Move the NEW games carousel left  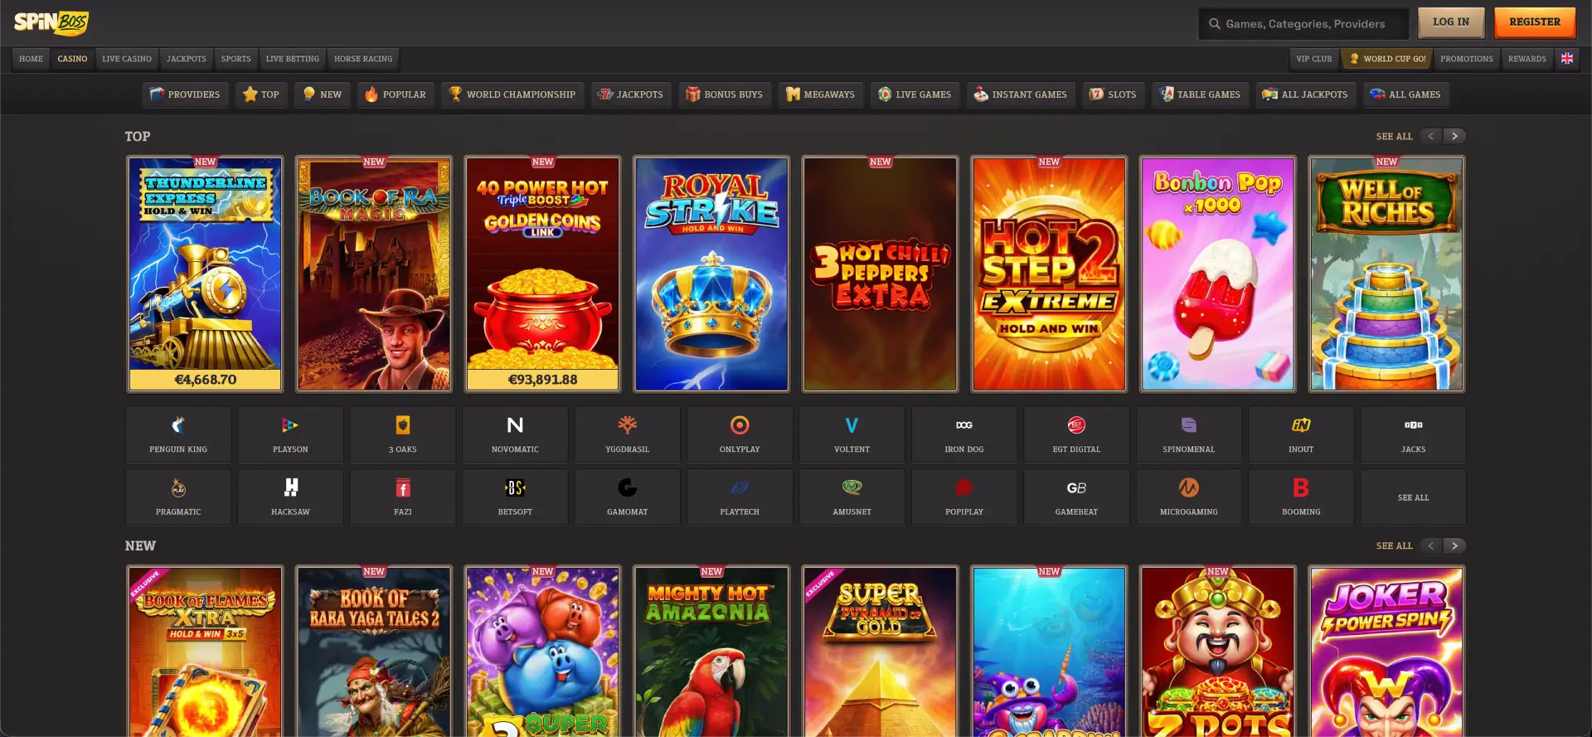[1431, 545]
